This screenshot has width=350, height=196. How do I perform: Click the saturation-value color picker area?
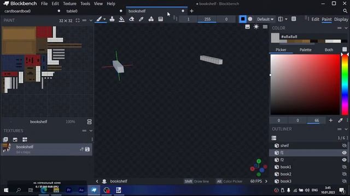pos(305,84)
